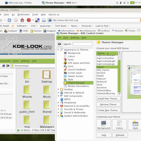Select Theme Manager in the tree
Viewport: 141px width, 141px height.
tap(78, 83)
